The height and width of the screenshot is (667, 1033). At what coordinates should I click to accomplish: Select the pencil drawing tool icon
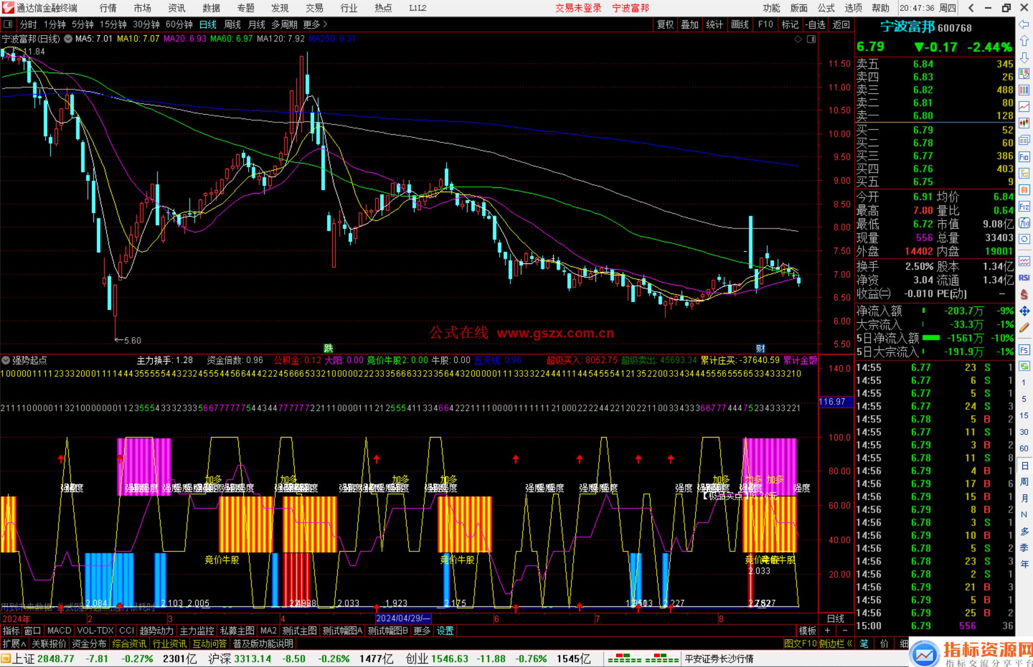click(1024, 328)
